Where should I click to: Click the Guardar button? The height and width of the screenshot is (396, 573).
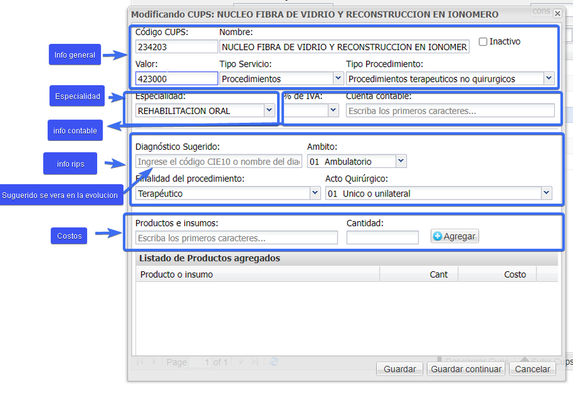[x=400, y=369]
